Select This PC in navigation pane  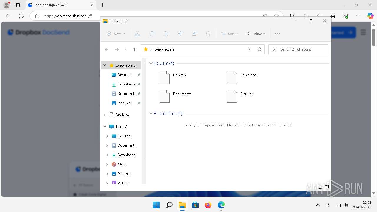coord(121,127)
